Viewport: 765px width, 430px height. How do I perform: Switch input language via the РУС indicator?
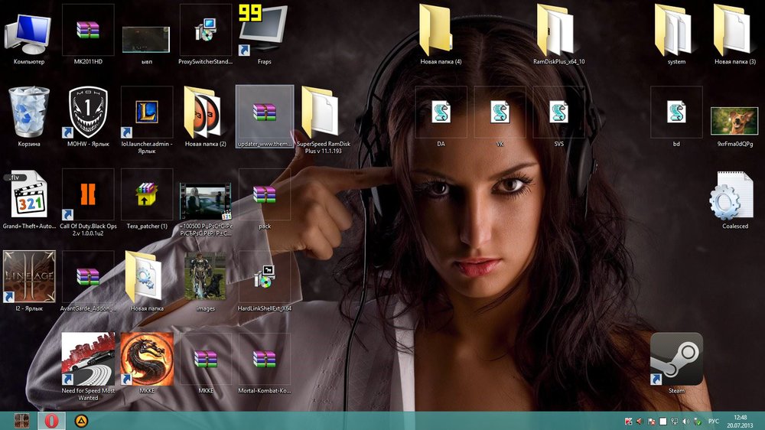pos(713,422)
